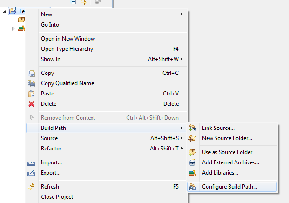The image size is (289, 203).
Task: Open the Refactor submenu
Action: click(x=107, y=149)
